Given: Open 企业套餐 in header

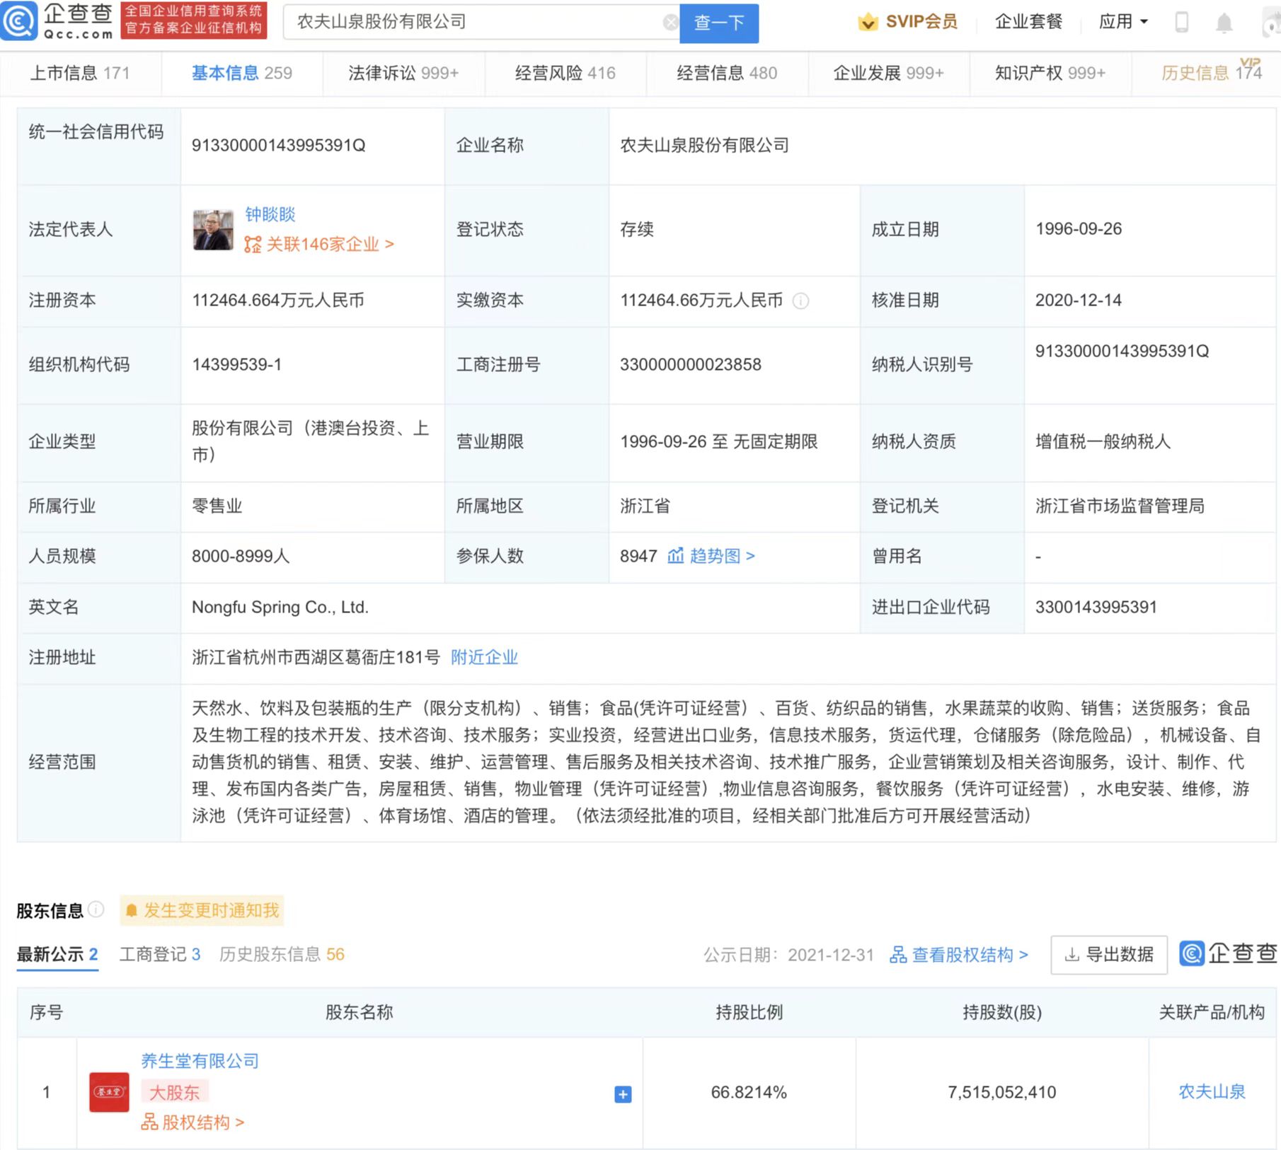Looking at the screenshot, I should [1028, 22].
